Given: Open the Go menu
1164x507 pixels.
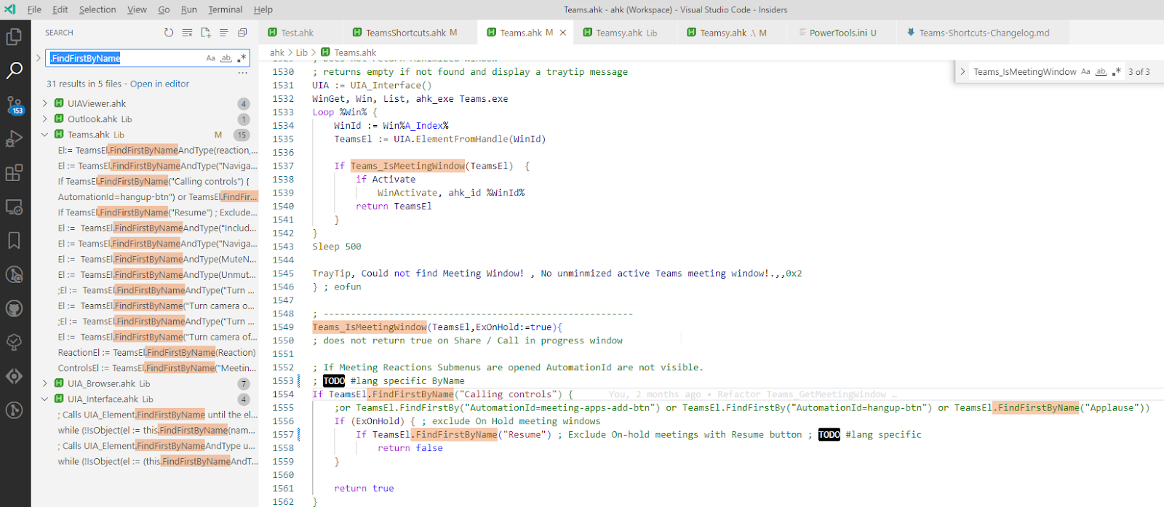Looking at the screenshot, I should tap(164, 9).
